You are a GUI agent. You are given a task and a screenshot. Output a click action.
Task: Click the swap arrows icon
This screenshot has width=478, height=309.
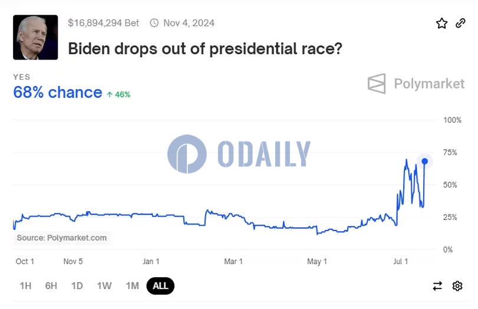tap(437, 286)
